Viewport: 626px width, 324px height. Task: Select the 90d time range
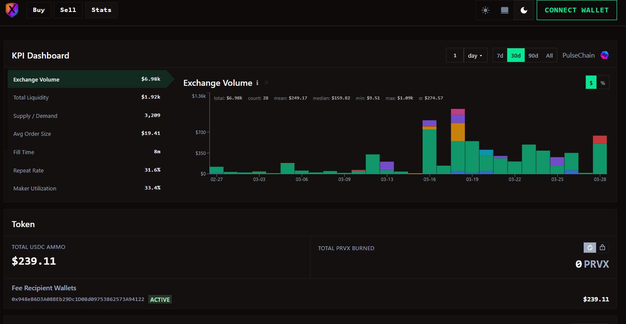(x=533, y=55)
